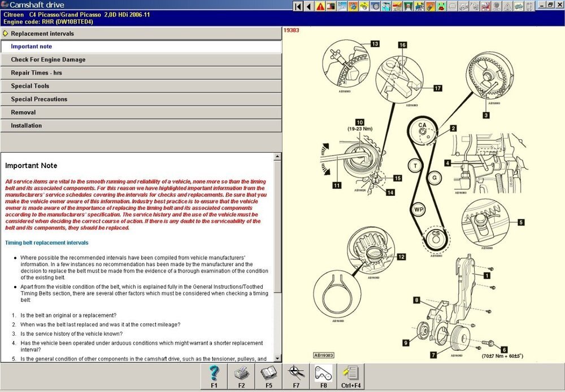
Task: Open the Ctrl+F4 notes icon
Action: click(x=350, y=376)
